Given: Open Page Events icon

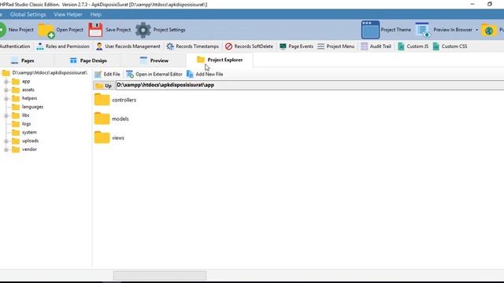Looking at the screenshot, I should click(283, 46).
